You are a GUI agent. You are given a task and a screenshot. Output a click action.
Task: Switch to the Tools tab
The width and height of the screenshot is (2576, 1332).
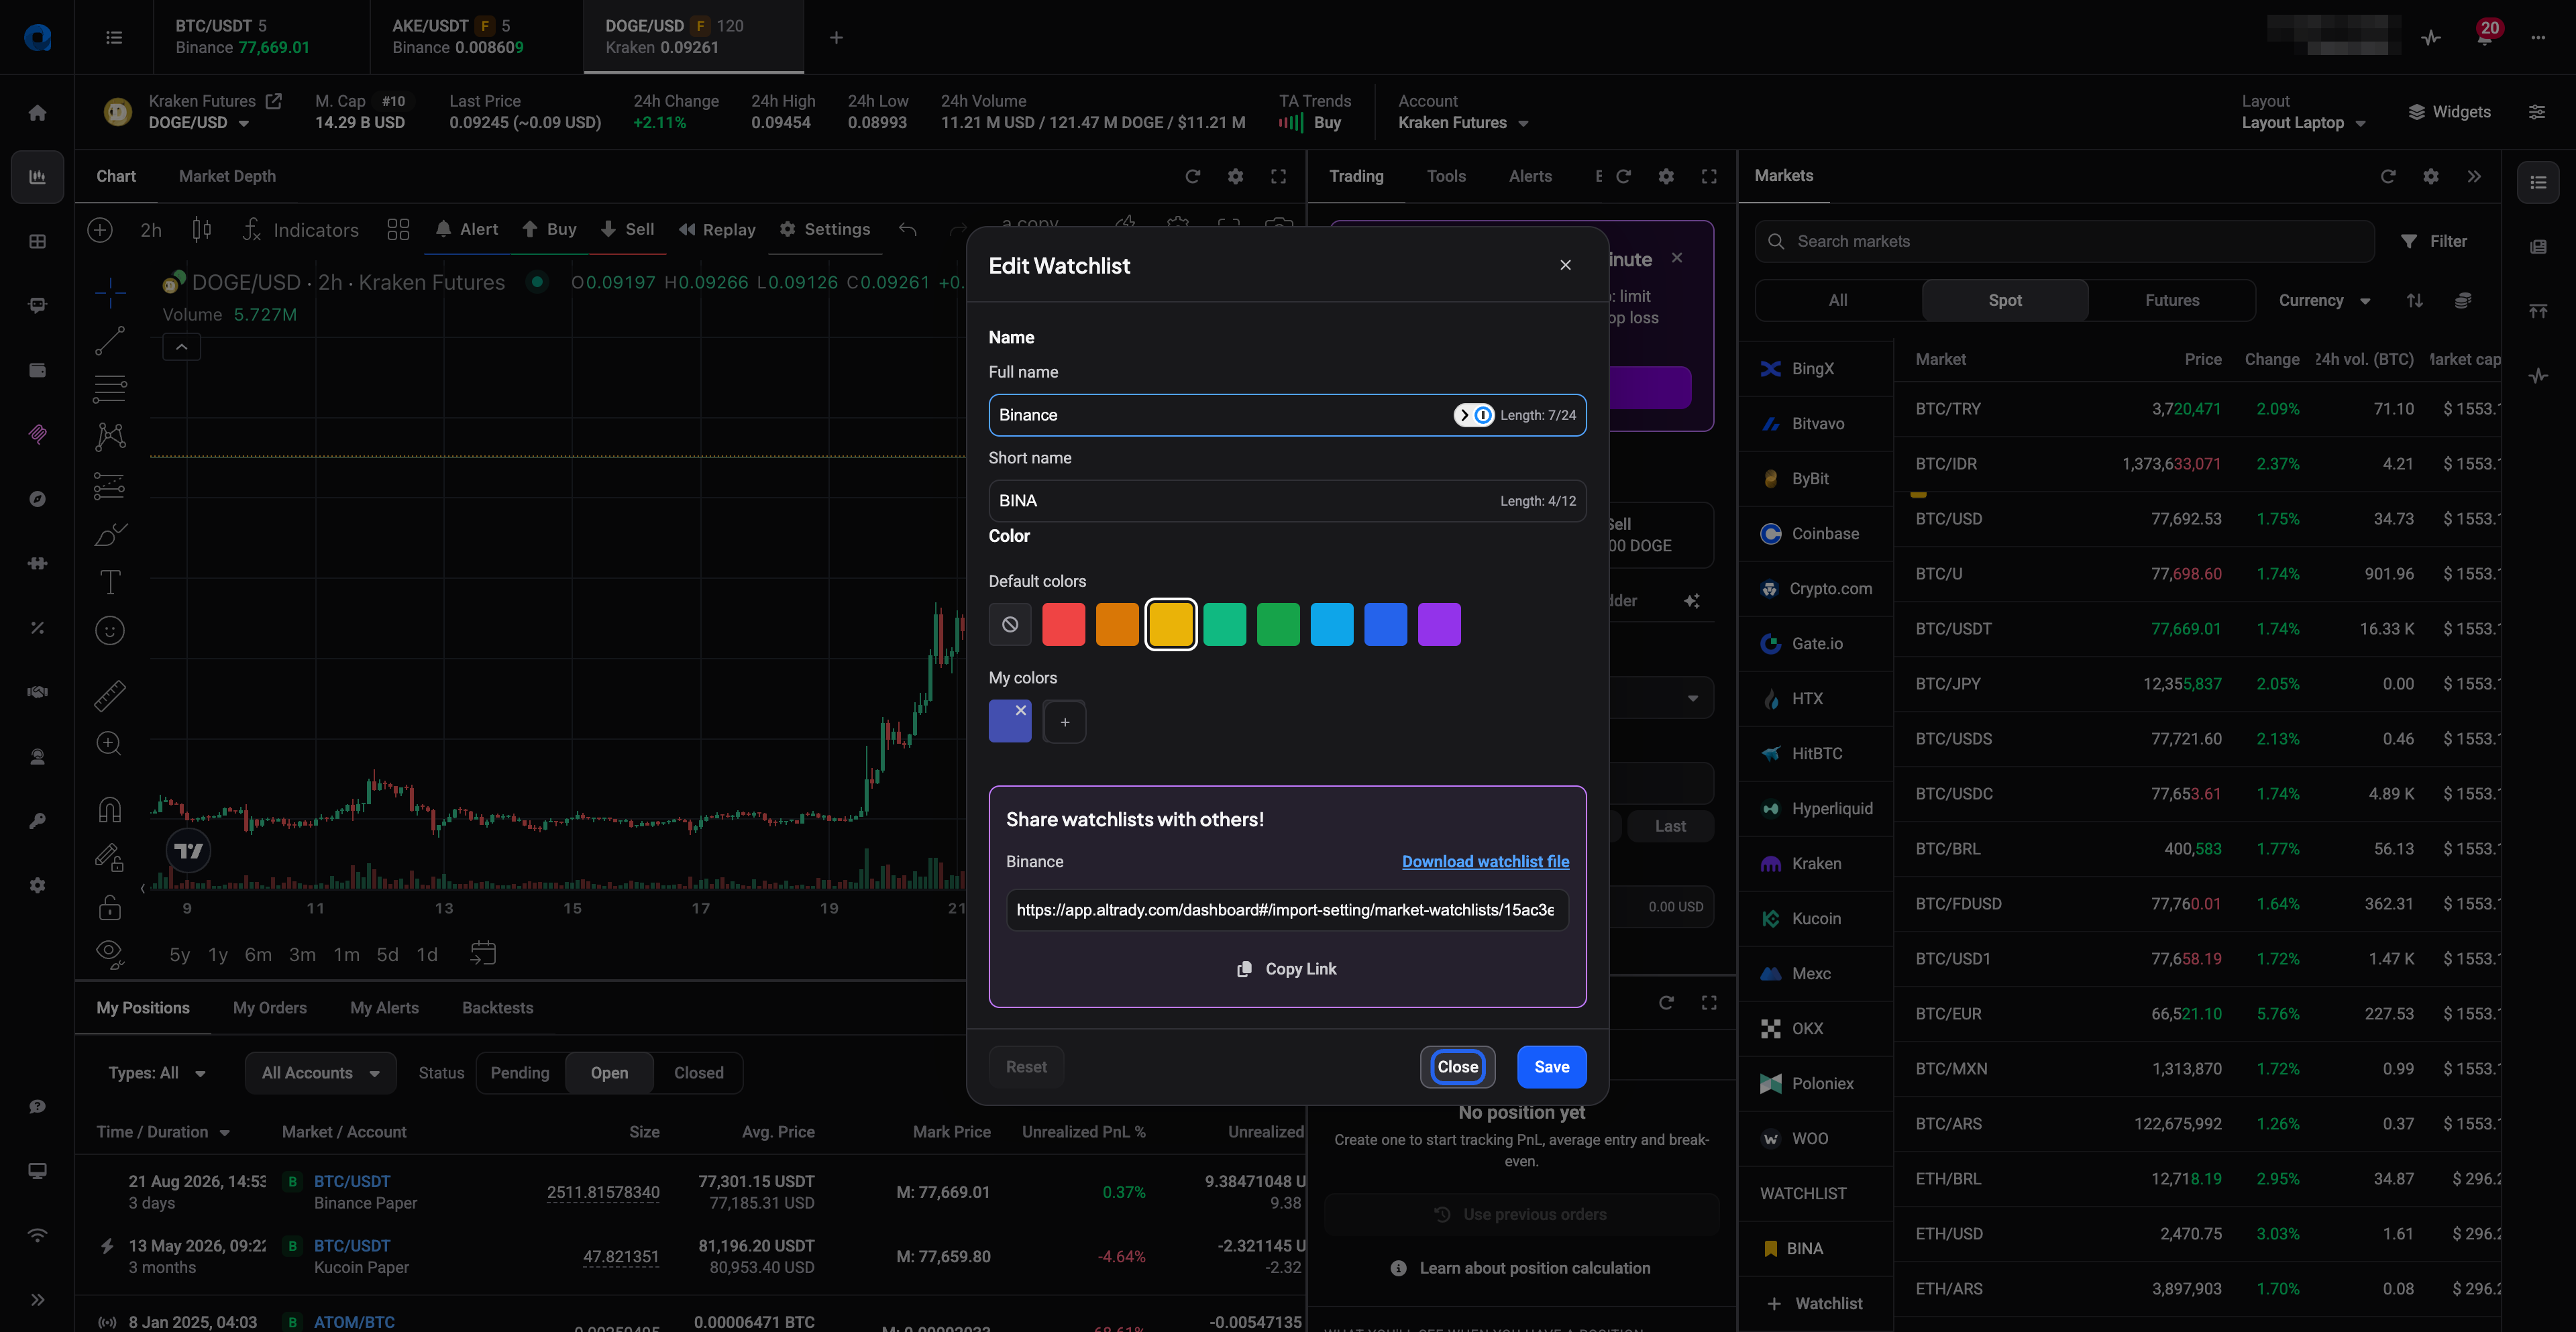coord(1446,176)
